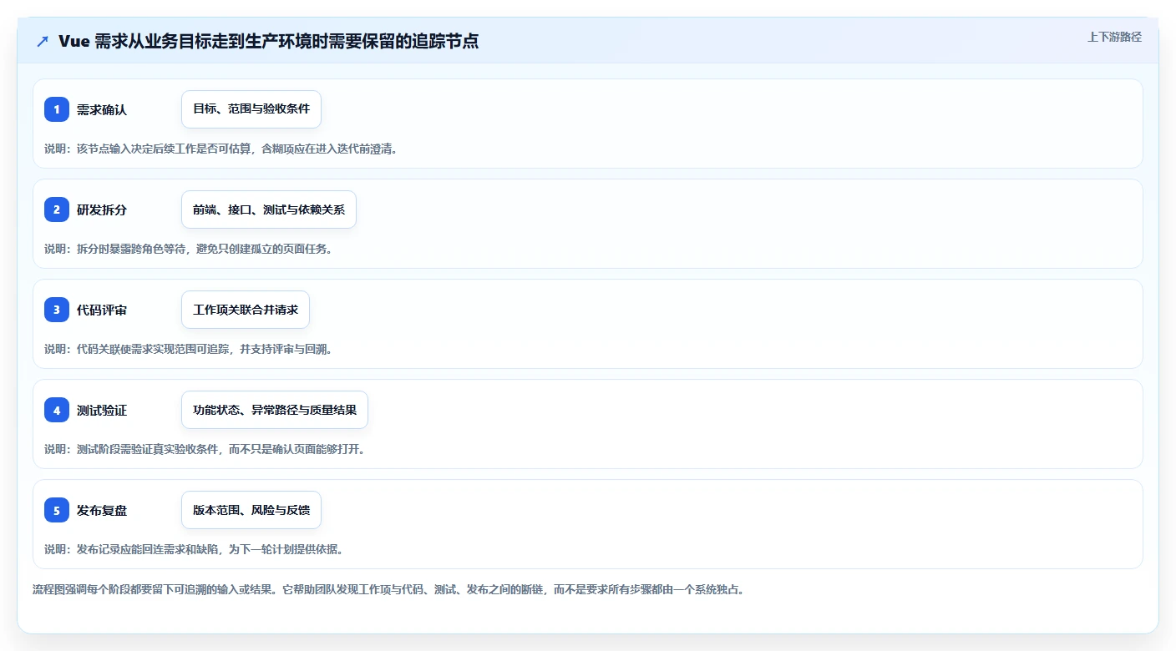Click the 前端、接口、测试与依赖关系 chip
1176x651 pixels.
click(269, 209)
